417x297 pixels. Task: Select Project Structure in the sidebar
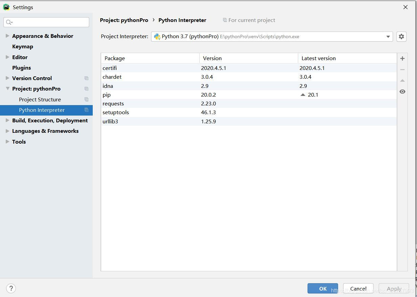pyautogui.click(x=40, y=99)
